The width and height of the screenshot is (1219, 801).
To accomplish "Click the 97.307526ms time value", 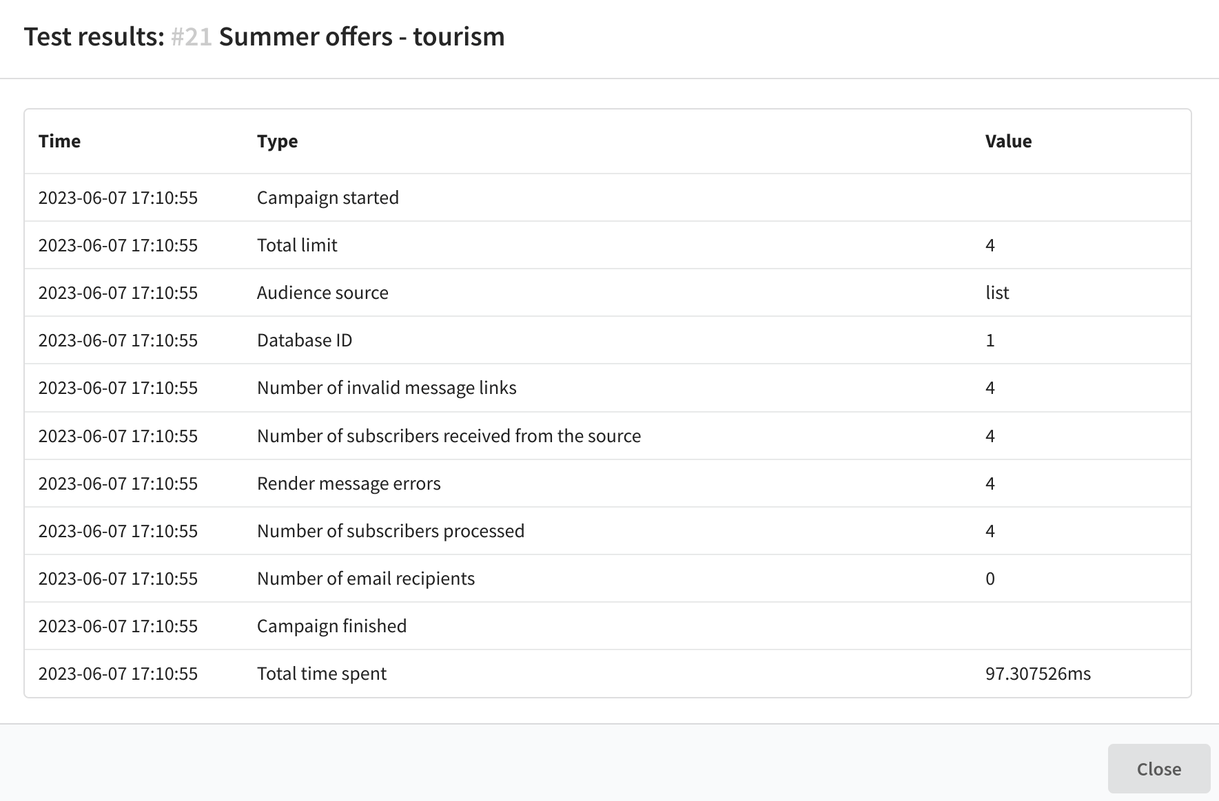I will click(x=1038, y=674).
